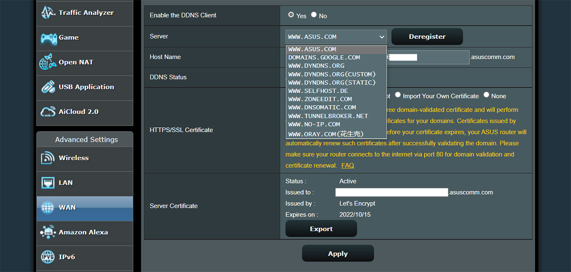571x272 pixels.
Task: Click the expiry date 2022/10/15
Action: (x=355, y=215)
